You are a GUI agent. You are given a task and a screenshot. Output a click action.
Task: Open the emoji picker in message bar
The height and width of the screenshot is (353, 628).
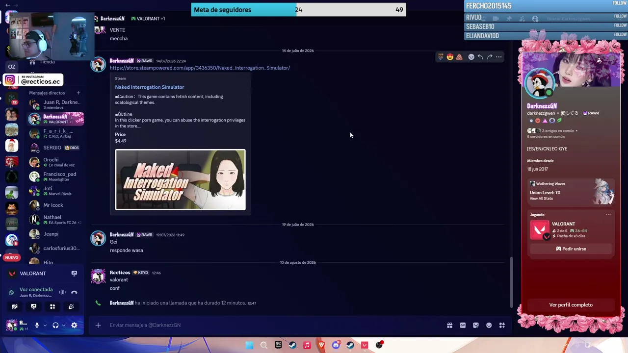coord(489,325)
